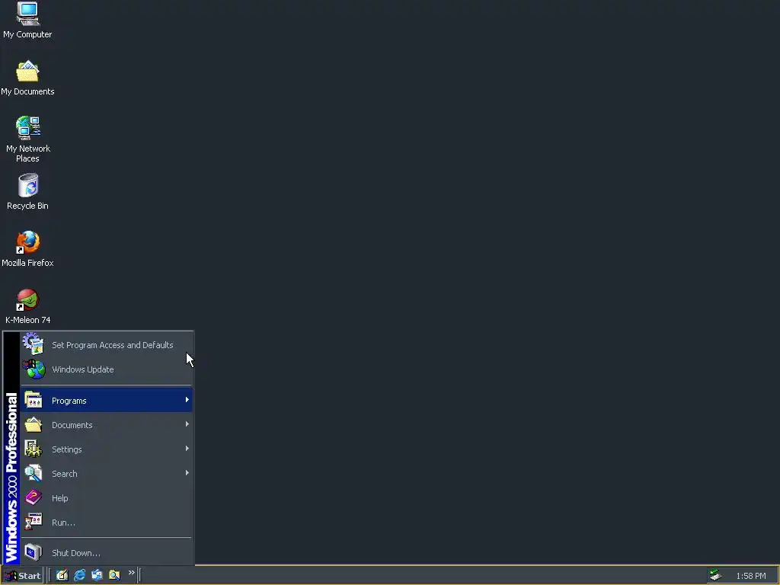Choose Run... in the Start menu
Screen dimensions: 780x585
(x=107, y=523)
